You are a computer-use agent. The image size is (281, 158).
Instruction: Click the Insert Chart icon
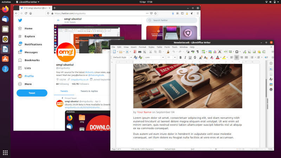tap(215, 52)
